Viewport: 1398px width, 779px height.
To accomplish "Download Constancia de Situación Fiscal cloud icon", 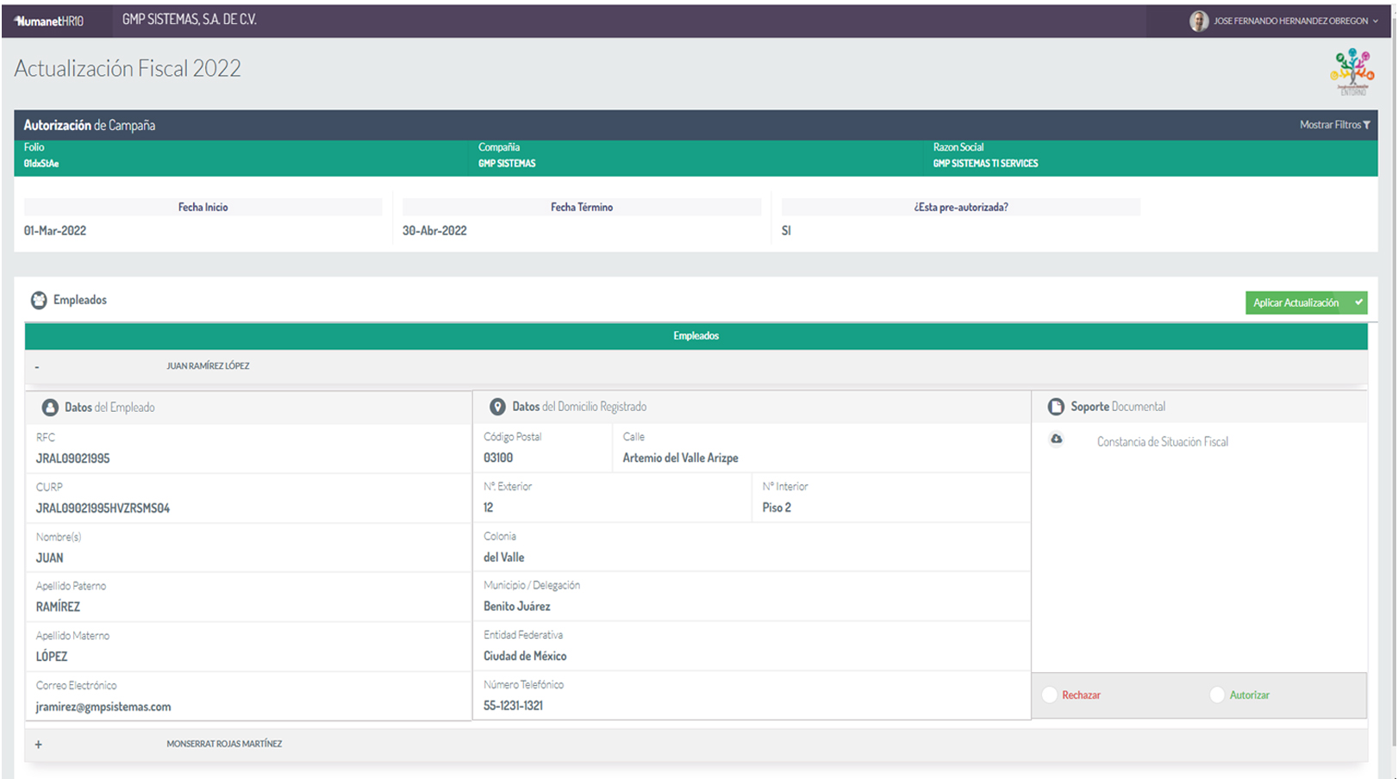I will pos(1056,439).
